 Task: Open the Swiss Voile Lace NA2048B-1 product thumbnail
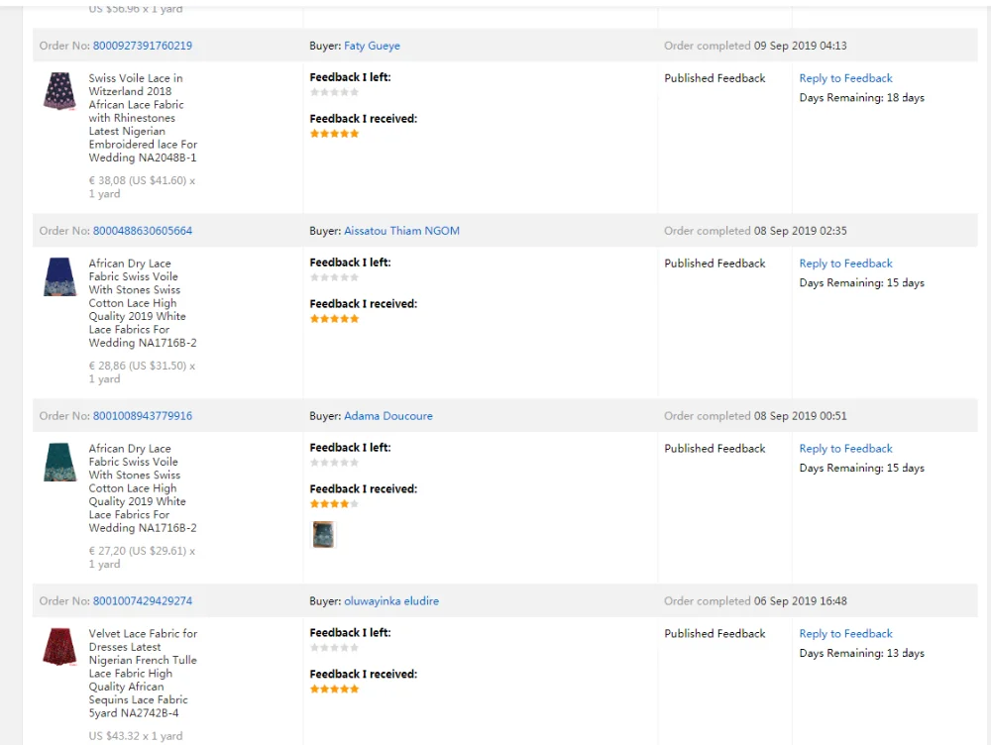tap(60, 90)
